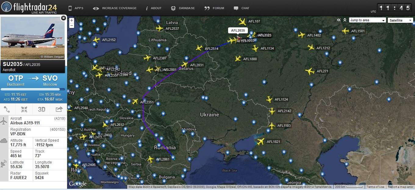Click the fit-route-to-view arrows icon
The height and width of the screenshot is (190, 415).
click(24, 109)
